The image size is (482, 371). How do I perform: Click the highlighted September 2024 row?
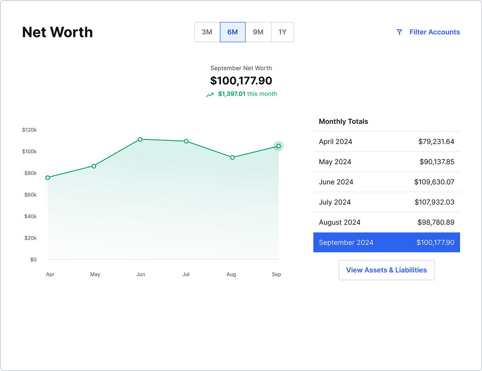point(386,243)
